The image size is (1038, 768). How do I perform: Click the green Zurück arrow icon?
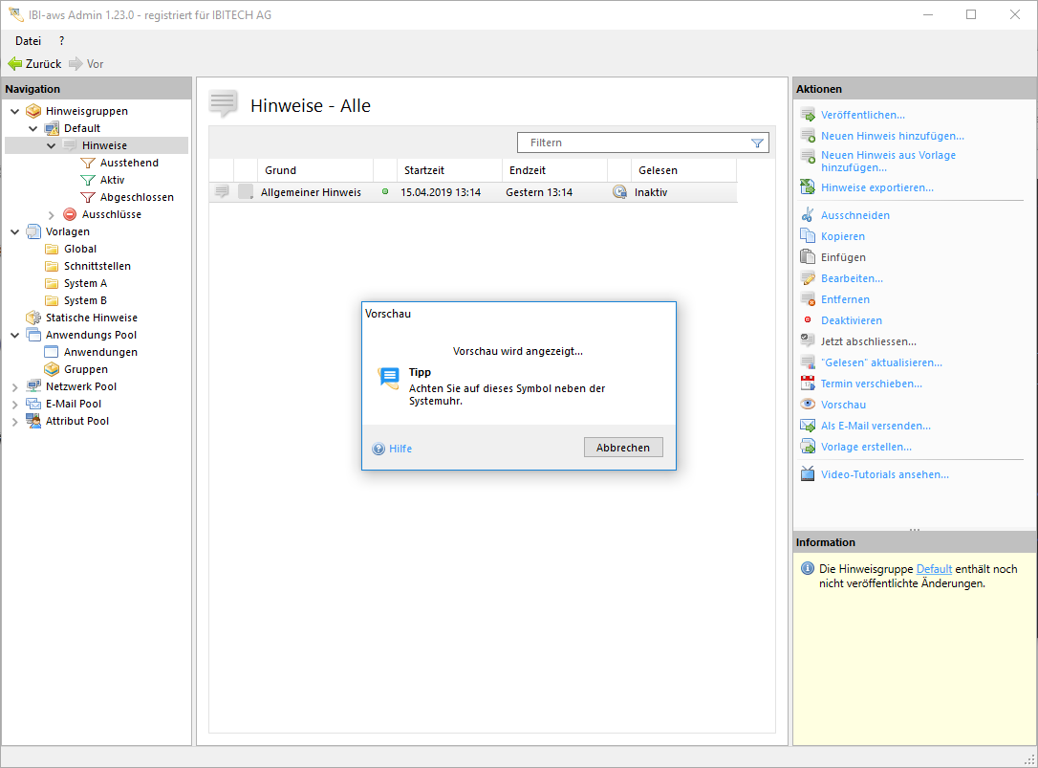(x=14, y=64)
